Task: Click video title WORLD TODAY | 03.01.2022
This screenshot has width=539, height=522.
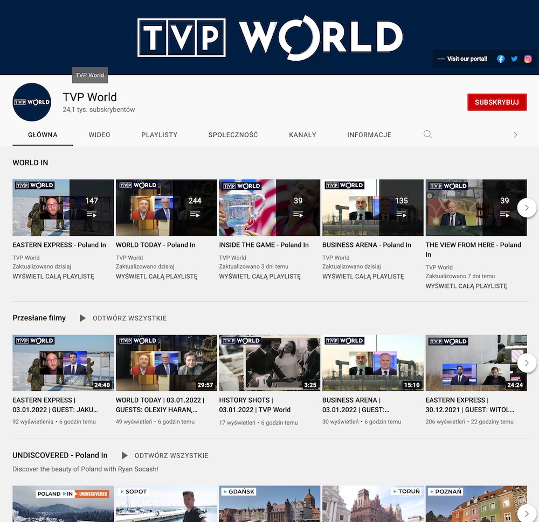Action: click(160, 405)
